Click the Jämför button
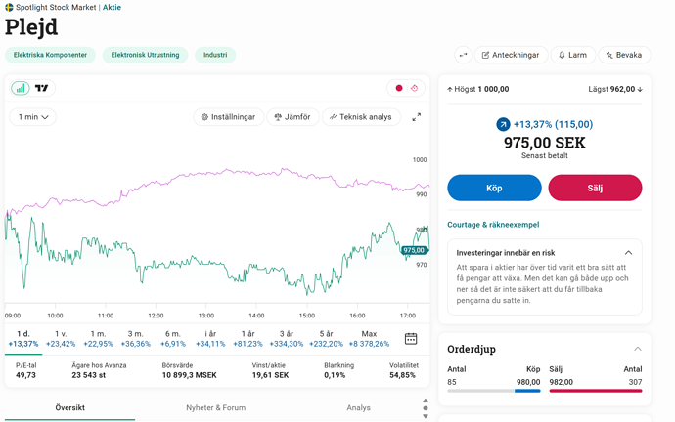 292,117
